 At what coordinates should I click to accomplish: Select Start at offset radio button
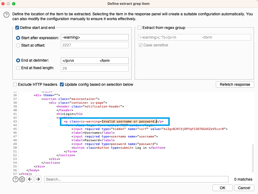(18, 45)
